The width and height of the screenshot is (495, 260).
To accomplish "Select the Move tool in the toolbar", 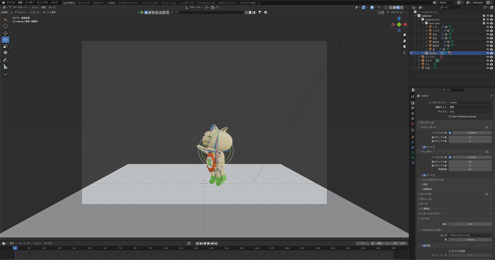I will 5,33.
